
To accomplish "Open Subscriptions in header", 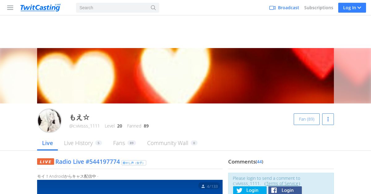I will tap(319, 8).
